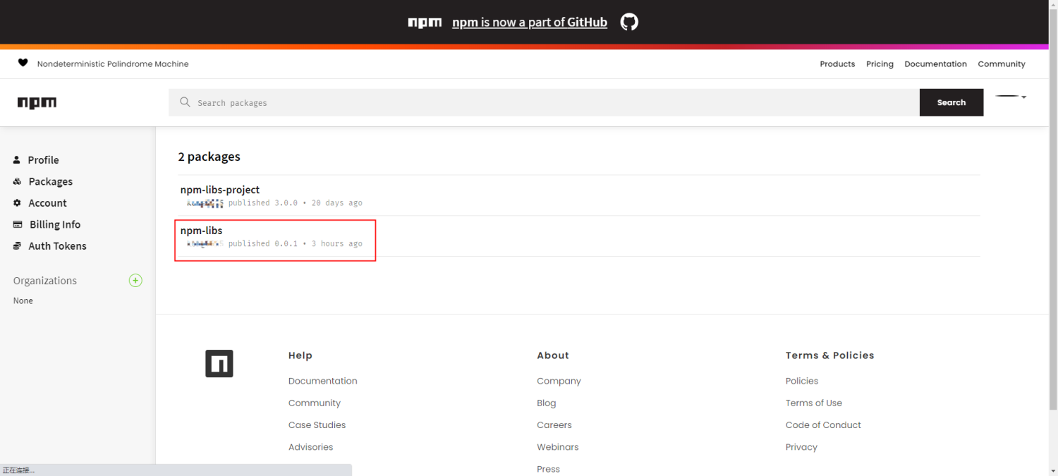Click the Organizations heading
Screen dimensions: 1058x476
coord(44,281)
